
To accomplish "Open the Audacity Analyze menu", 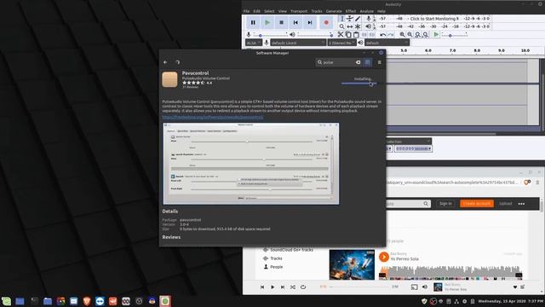I will (367, 11).
